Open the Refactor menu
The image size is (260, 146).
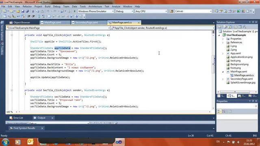click(x=27, y=6)
